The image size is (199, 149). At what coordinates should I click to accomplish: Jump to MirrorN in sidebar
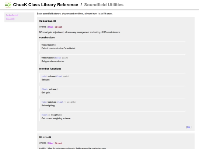(10, 18)
